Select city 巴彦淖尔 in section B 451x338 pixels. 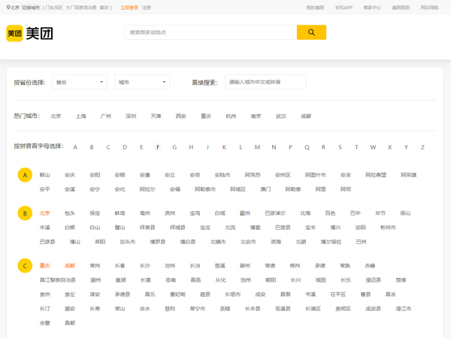275,213
